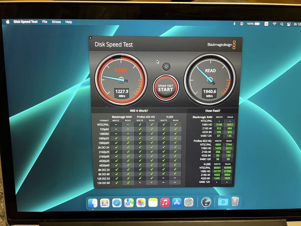
Task: Click the H.265 column header in Will It Work
Action: click(169, 117)
